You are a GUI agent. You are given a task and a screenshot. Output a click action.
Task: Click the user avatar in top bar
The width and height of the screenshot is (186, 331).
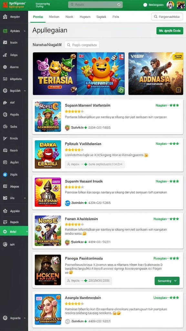(x=170, y=5)
